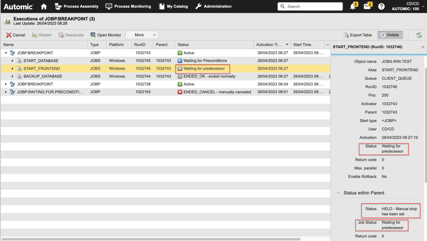Click the details panel vertical scrollbar
The height and width of the screenshot is (241, 427).
(426, 125)
